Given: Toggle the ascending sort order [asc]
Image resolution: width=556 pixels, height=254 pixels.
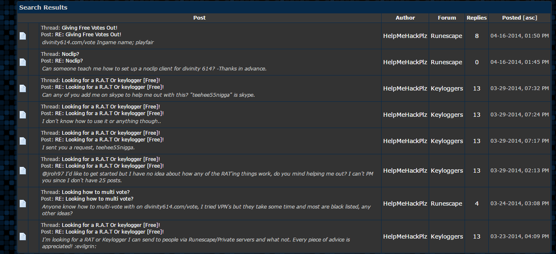Looking at the screenshot, I should [x=530, y=18].
